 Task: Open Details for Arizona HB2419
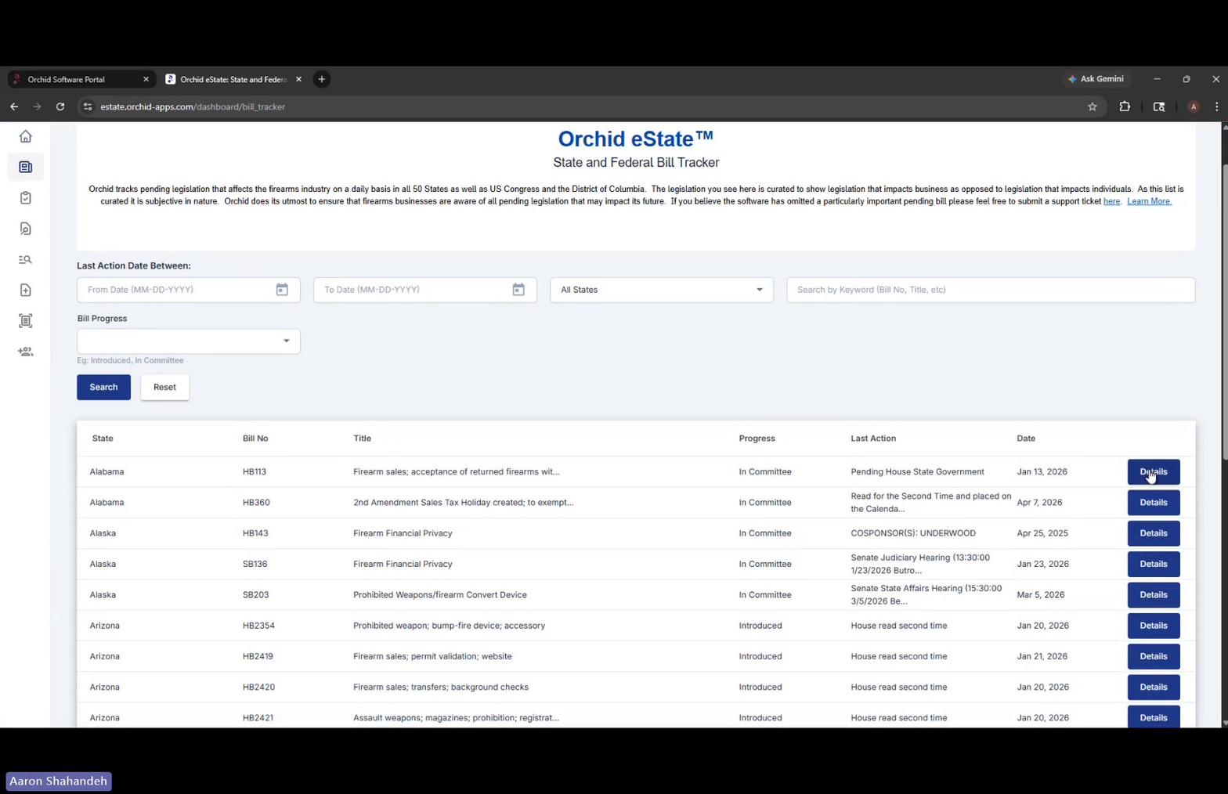pyautogui.click(x=1154, y=656)
